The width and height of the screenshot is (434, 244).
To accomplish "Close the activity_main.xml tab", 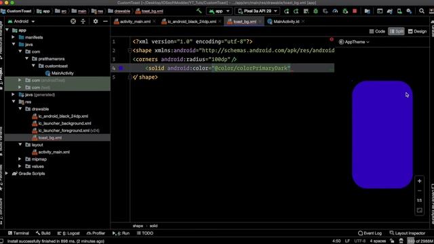I will click(x=154, y=22).
